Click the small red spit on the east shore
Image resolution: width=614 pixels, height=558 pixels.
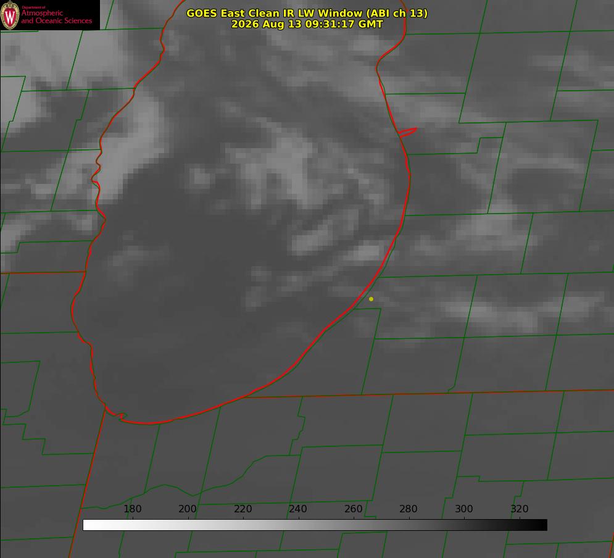click(x=407, y=132)
